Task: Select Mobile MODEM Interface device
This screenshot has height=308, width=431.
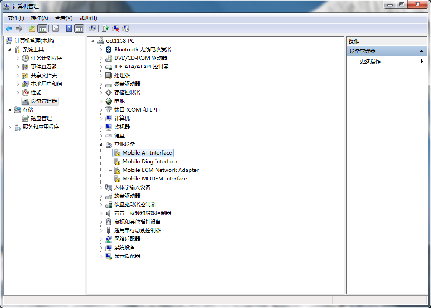Action: [154, 179]
